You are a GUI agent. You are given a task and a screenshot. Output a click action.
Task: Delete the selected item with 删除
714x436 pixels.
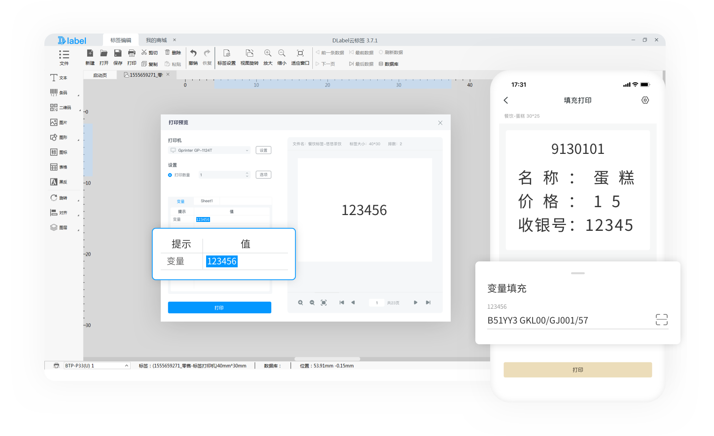(x=173, y=52)
